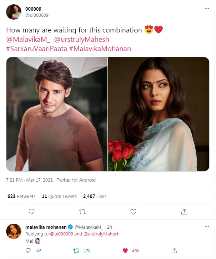The height and width of the screenshot is (259, 216).
Task: Open the 000009 profile avatar
Action: click(14, 12)
